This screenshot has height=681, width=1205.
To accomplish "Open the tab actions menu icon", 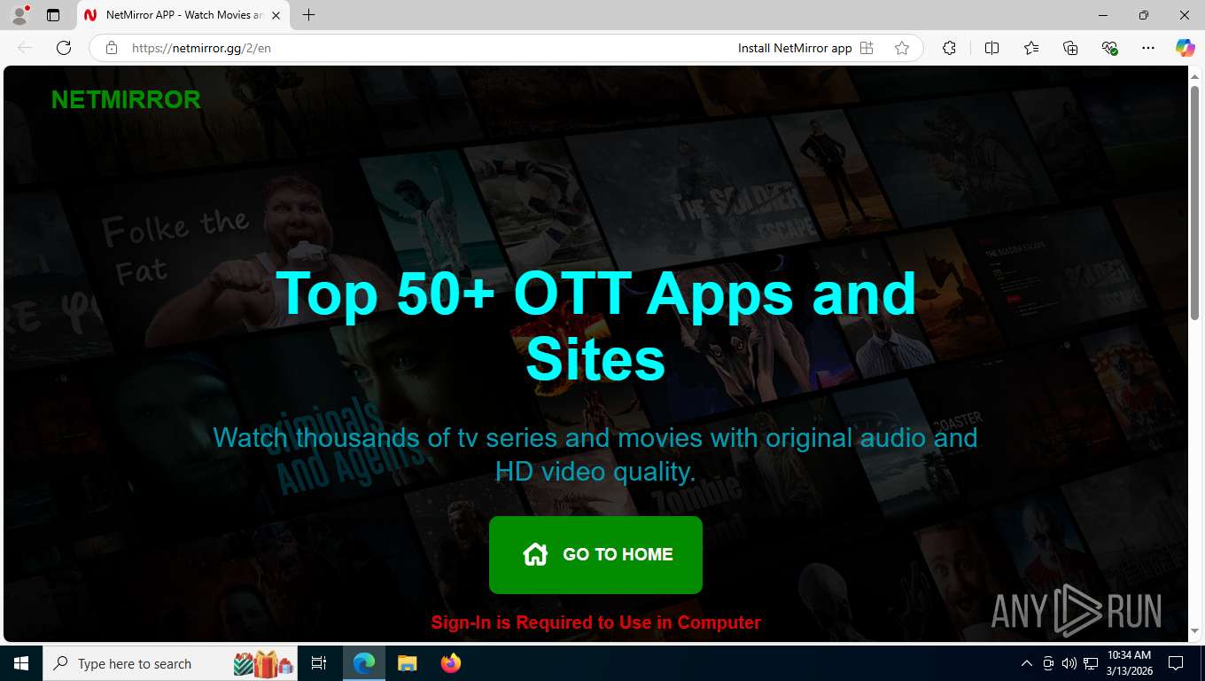I will [53, 15].
